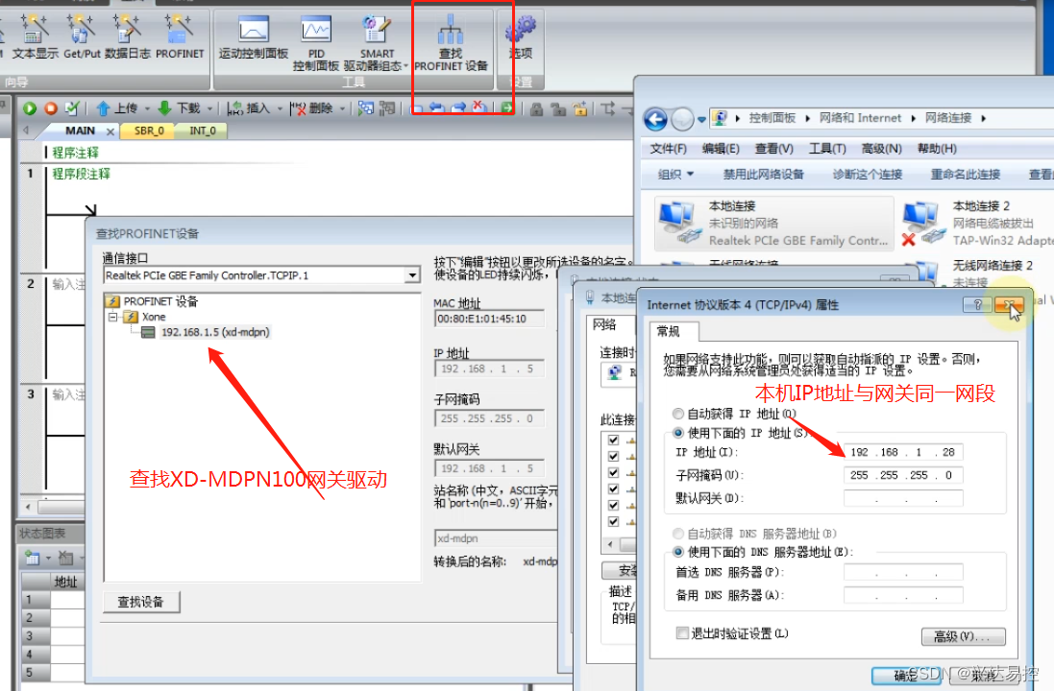1054x691 pixels.
Task: Select Use the following DNS server radio
Action: (x=678, y=552)
